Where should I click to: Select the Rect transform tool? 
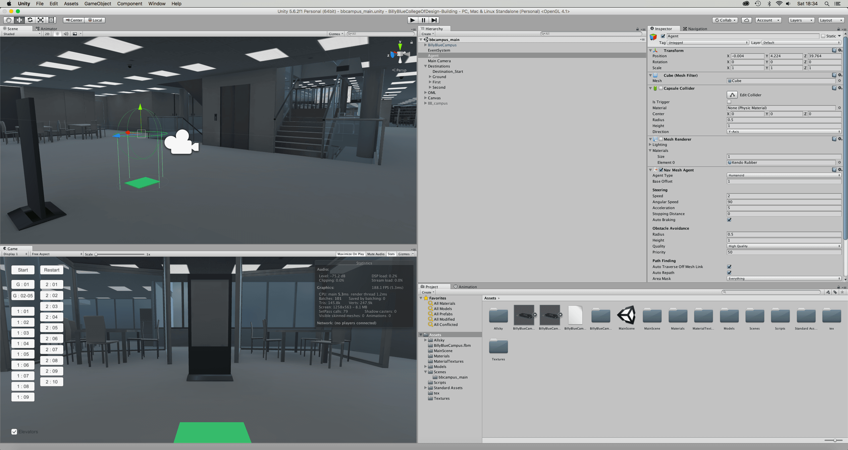[51, 20]
